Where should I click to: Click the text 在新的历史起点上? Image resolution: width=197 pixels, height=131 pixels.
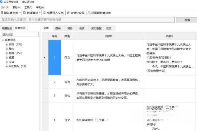(88, 80)
